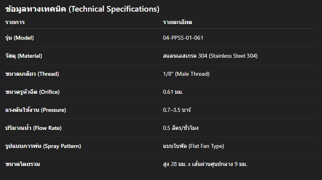Click the ขนาดโดยรวม row label

[x=24, y=164]
